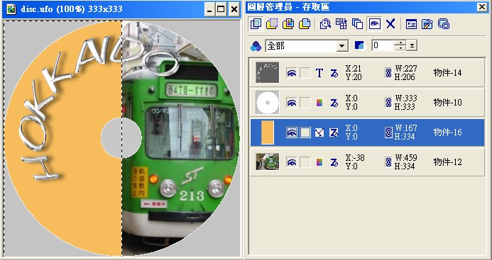Click the folder-with-pencil icon in toolbar
Screen dimensions: 492x260
click(427, 24)
